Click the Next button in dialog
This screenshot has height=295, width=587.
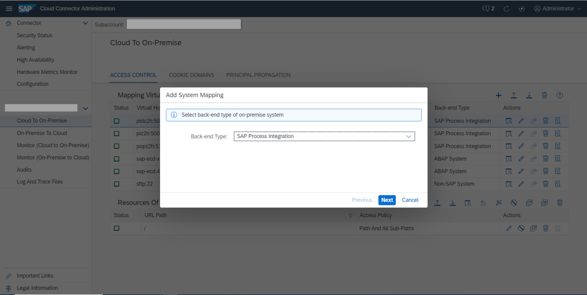pyautogui.click(x=387, y=200)
